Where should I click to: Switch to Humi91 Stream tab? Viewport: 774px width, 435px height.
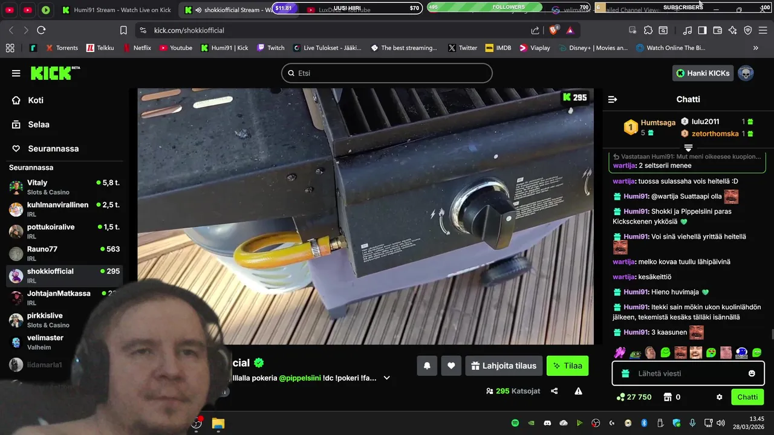[x=117, y=10]
